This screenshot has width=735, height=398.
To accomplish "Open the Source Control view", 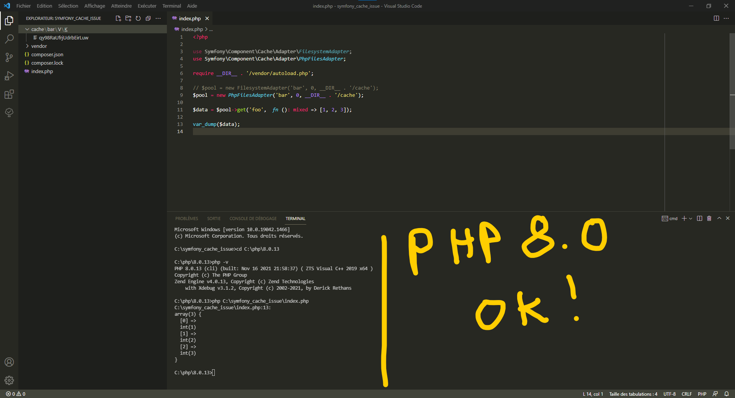I will point(9,57).
